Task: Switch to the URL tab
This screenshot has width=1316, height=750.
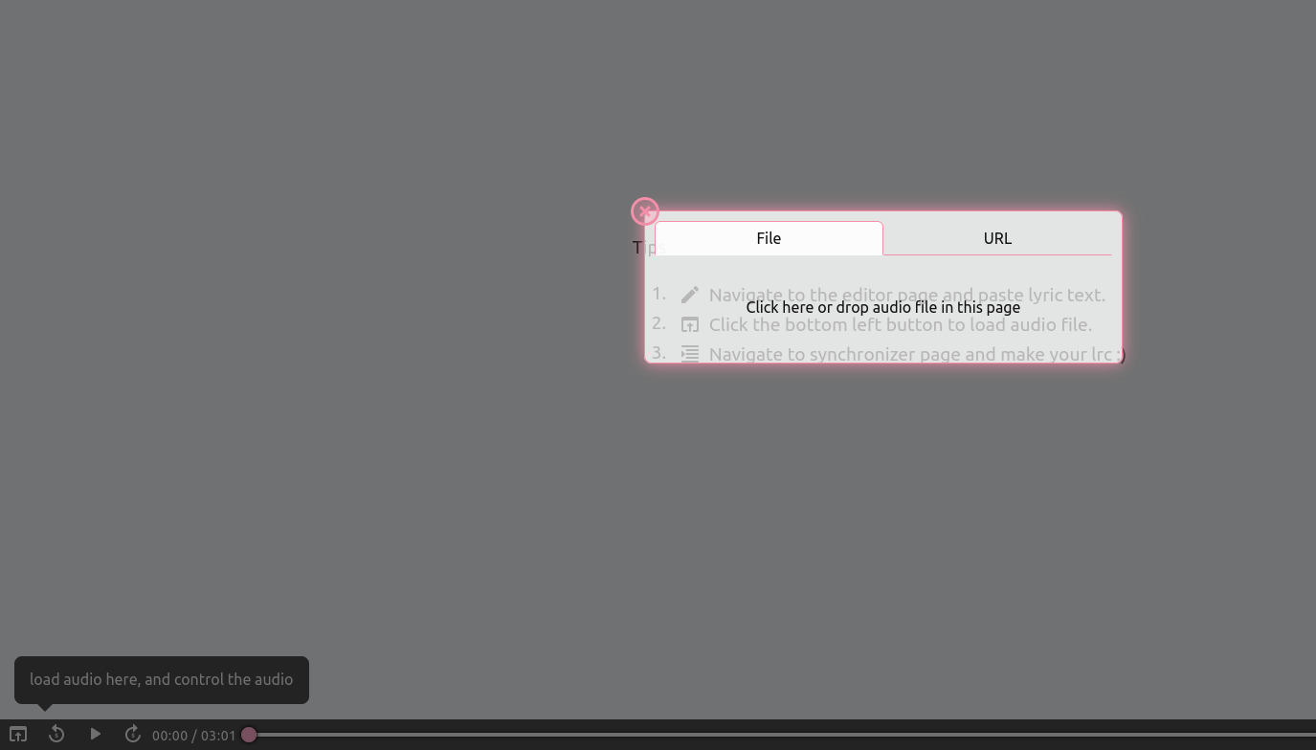Action: click(x=997, y=238)
